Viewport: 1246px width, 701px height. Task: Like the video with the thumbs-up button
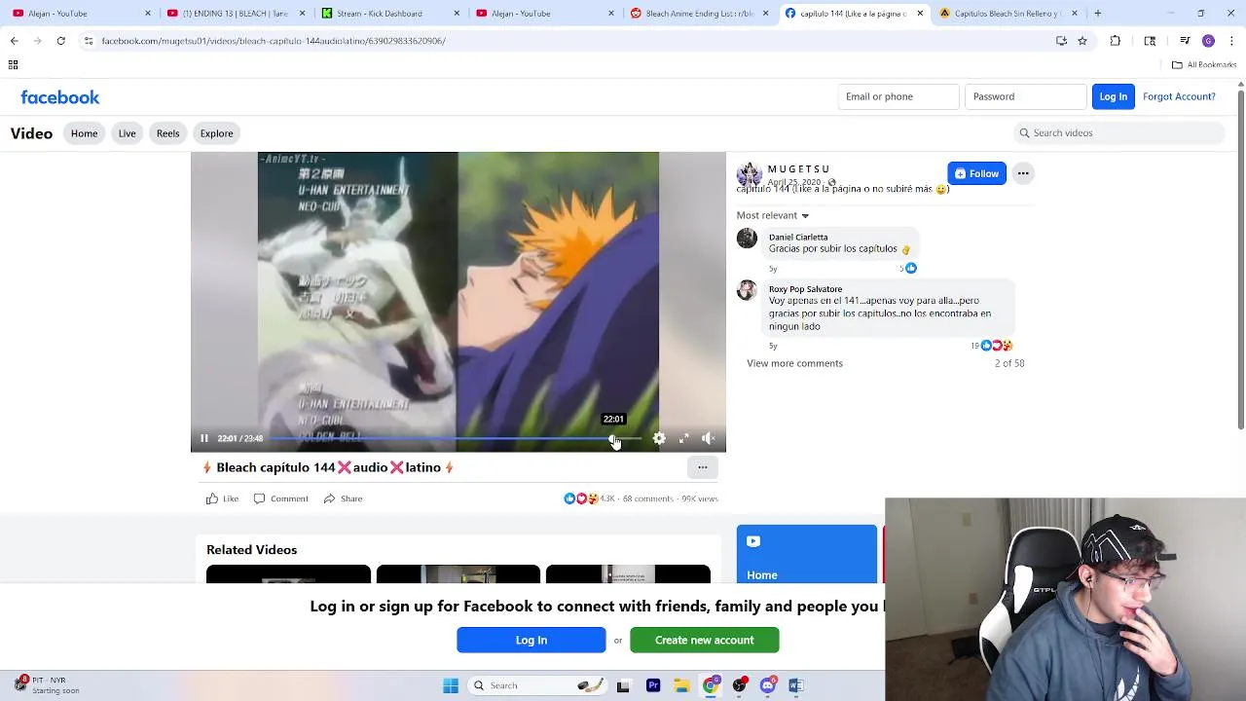tap(222, 498)
